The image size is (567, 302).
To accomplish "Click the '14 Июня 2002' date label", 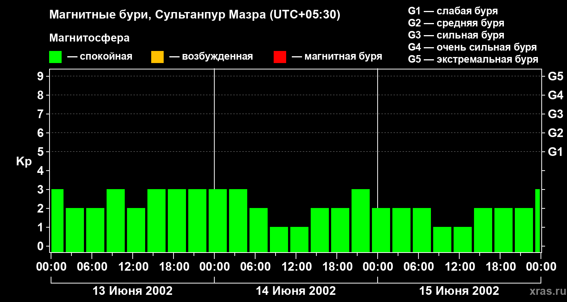I will tap(296, 291).
